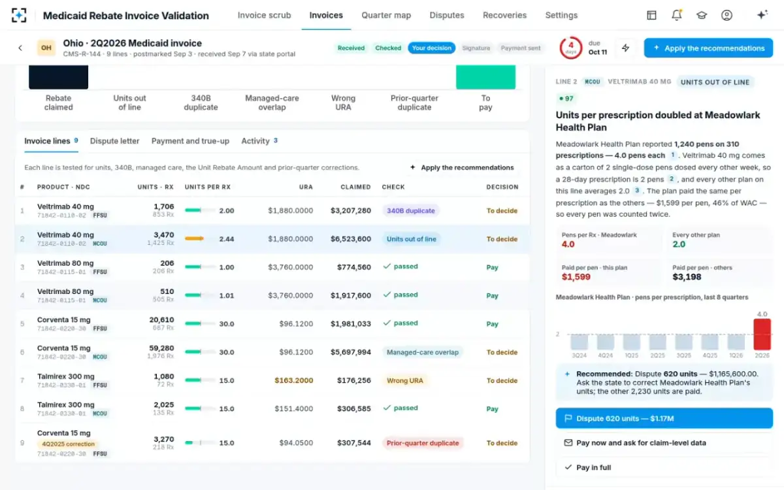Screen dimensions: 784x490
Task: Open the Payment and true-up tab
Action: click(190, 141)
